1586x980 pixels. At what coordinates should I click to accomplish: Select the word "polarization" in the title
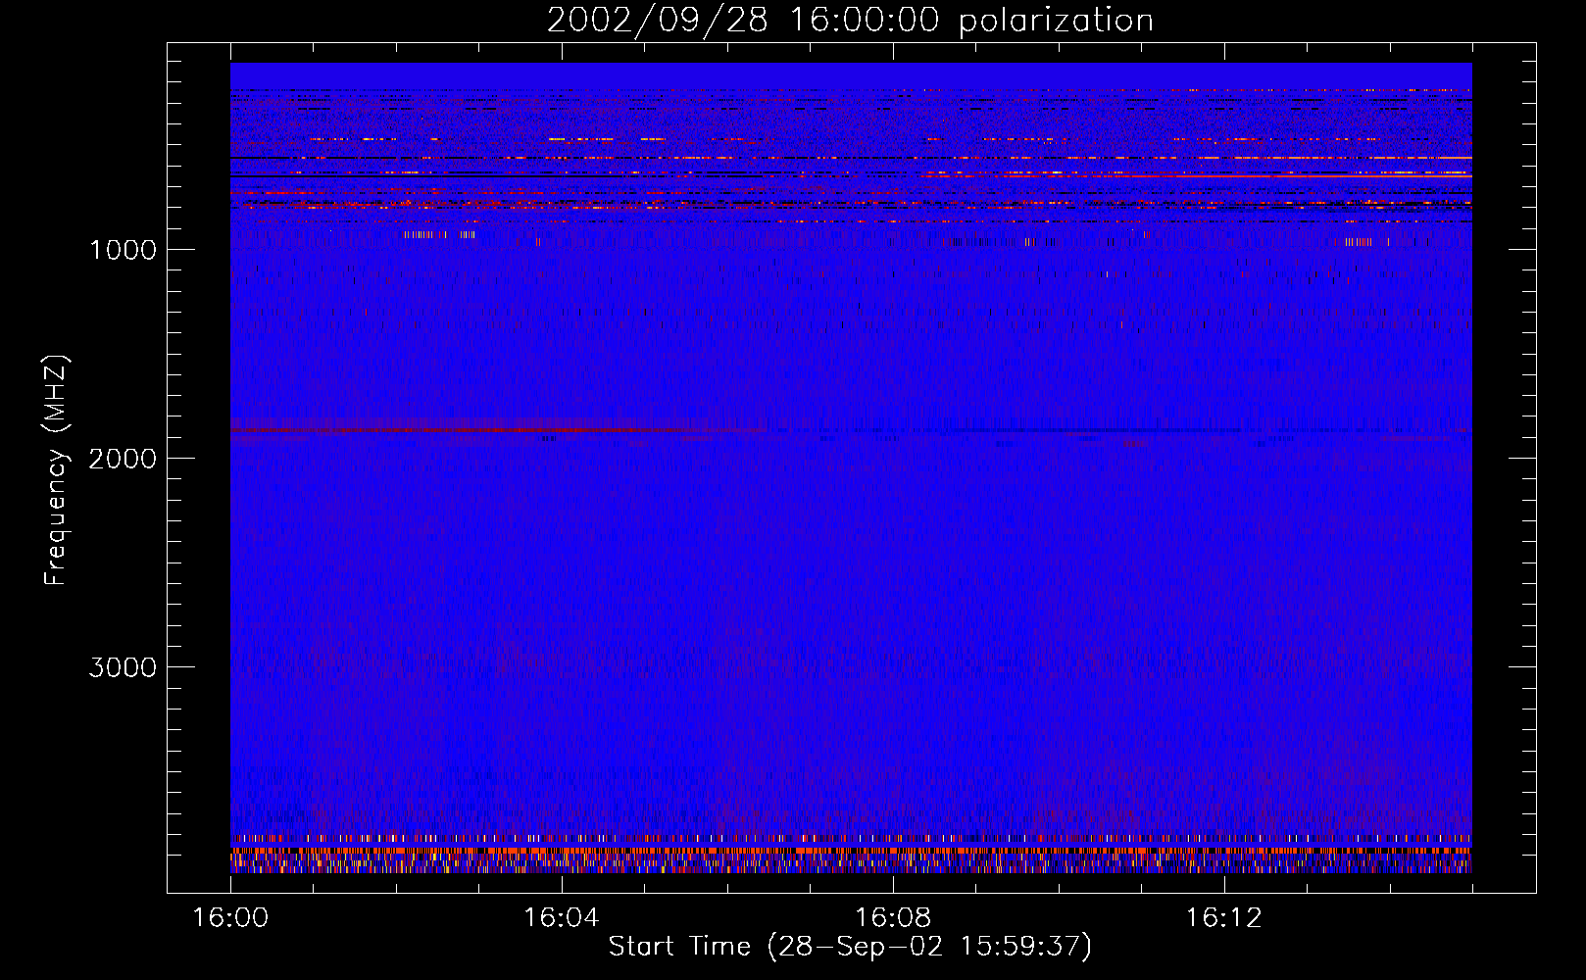pos(1055,21)
